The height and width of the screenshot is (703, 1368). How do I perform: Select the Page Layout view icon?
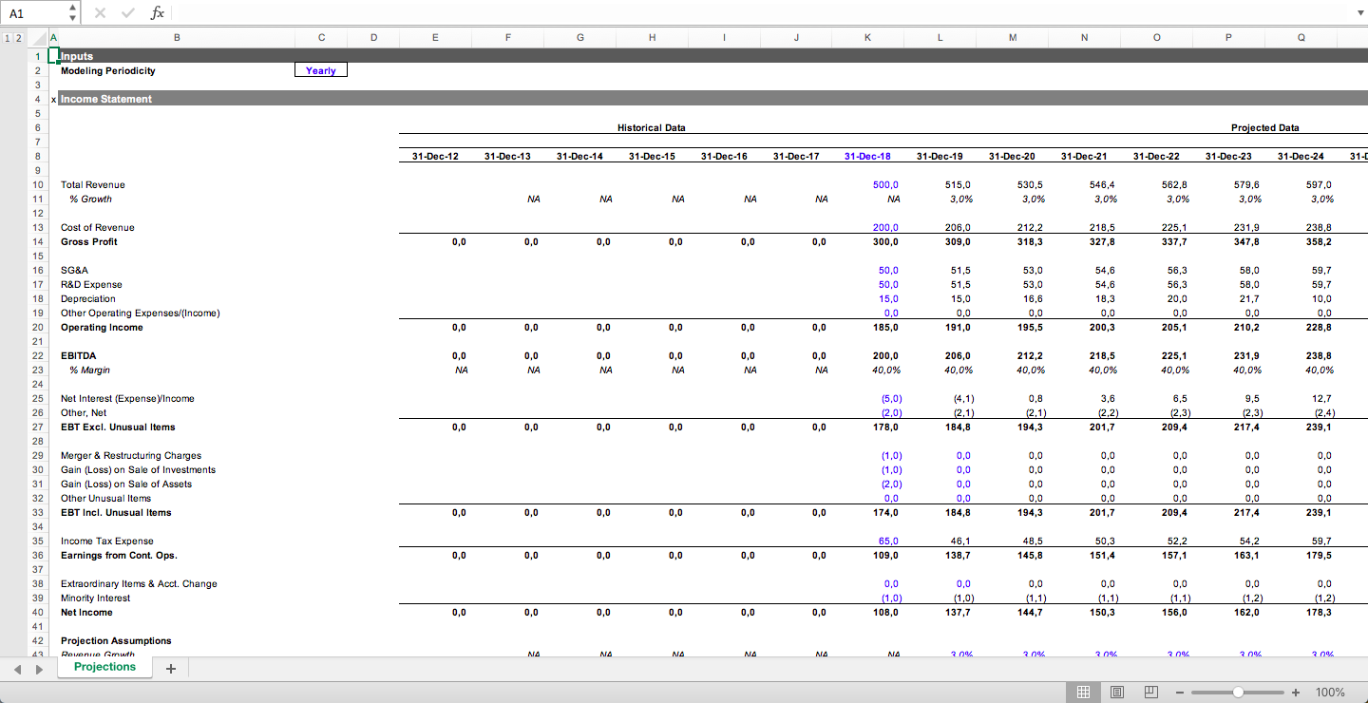coord(1117,693)
